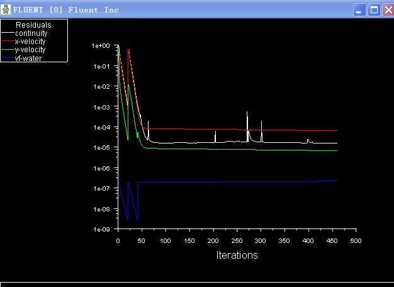This screenshot has width=394, height=287.
Task: Maximize the Fluent window
Action: 374,9
